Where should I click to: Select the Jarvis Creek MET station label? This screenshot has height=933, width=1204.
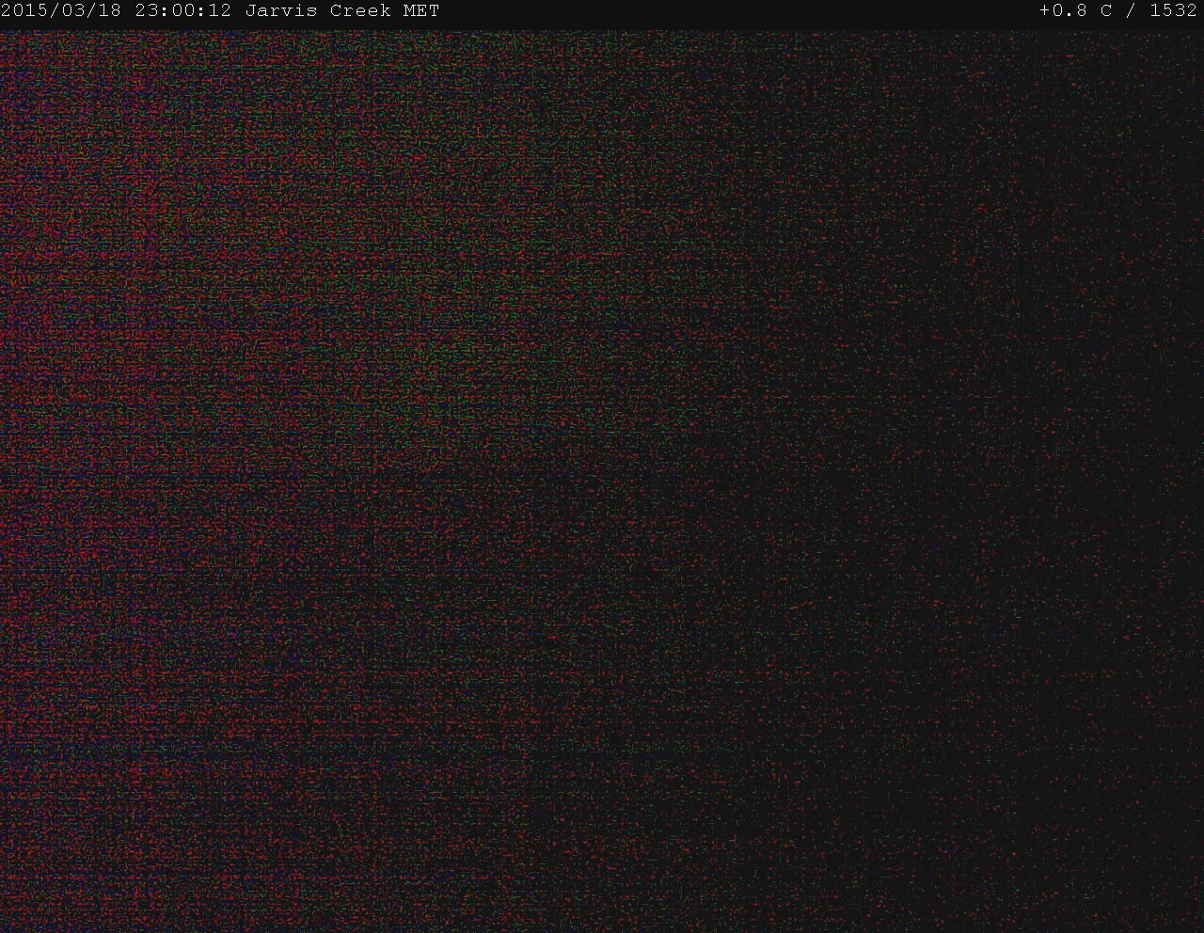click(x=341, y=11)
